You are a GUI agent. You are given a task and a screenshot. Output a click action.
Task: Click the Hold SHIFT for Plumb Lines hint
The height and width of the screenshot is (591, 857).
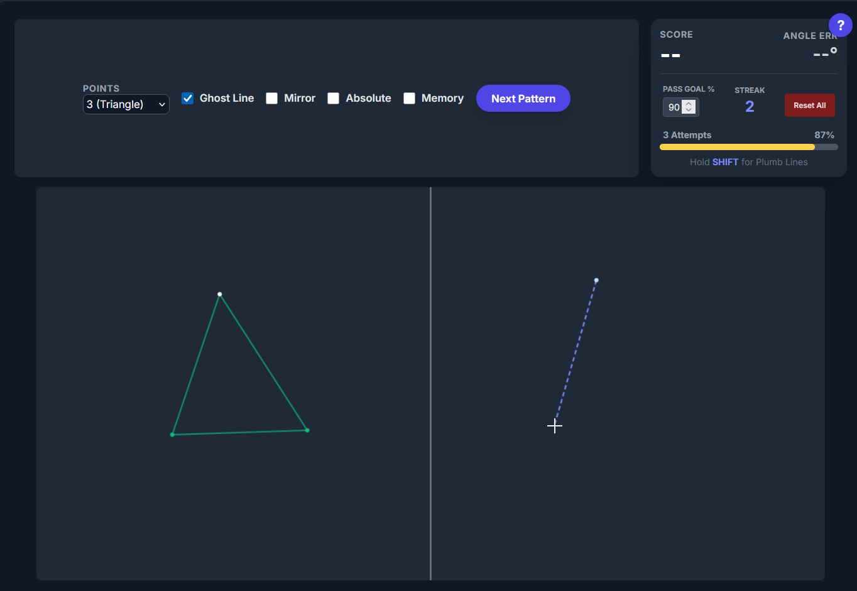749,162
